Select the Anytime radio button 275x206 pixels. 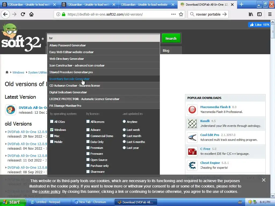click(124, 122)
